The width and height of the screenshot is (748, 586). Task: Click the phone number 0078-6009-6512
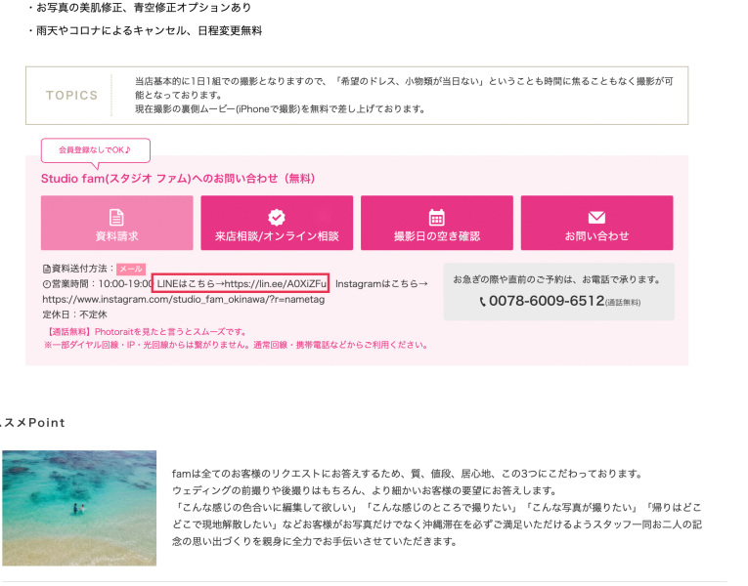547,301
